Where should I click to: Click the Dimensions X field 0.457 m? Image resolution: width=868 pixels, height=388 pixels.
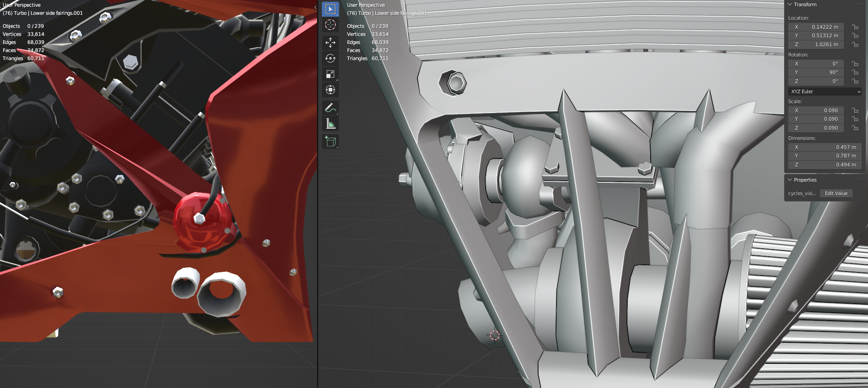(825, 147)
